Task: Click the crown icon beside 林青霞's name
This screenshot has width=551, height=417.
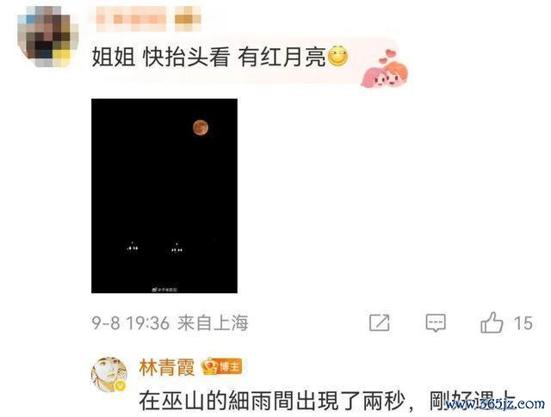Action: pos(209,366)
